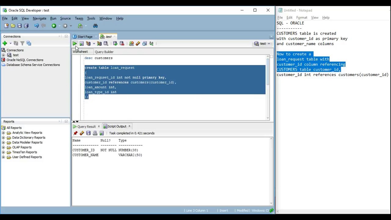Viewport: 391px width, 220px height.
Task: Click the Save icon in main toolbar
Action: (20, 26)
